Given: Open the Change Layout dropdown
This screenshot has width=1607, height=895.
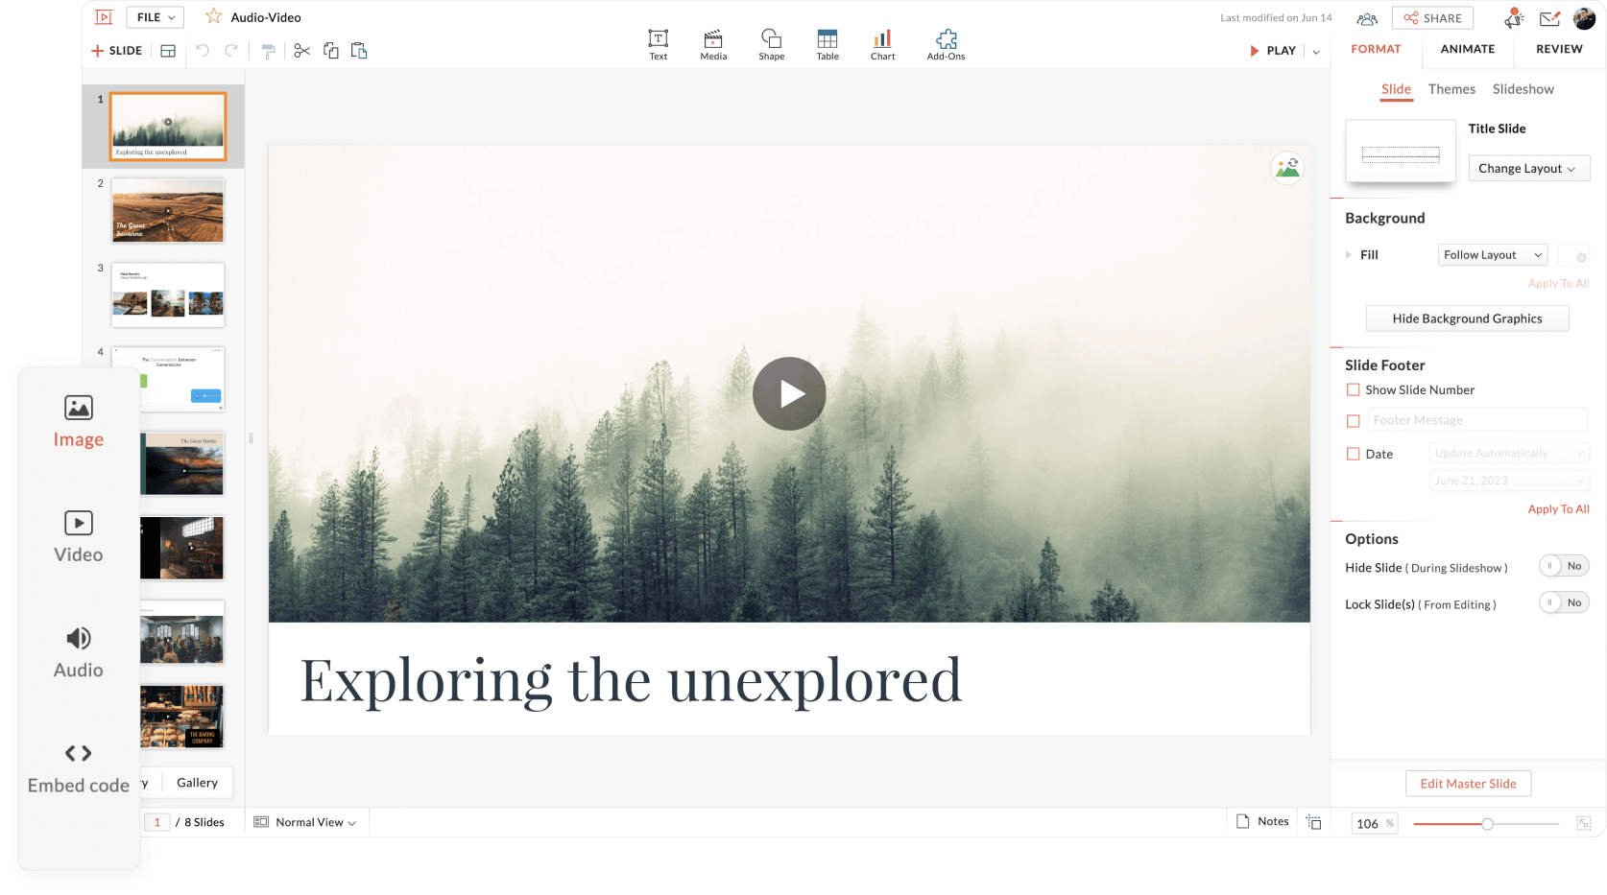Looking at the screenshot, I should click(1528, 169).
